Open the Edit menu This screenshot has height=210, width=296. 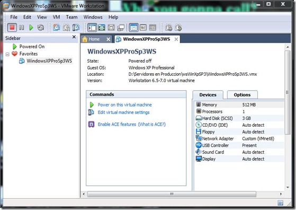[27, 17]
